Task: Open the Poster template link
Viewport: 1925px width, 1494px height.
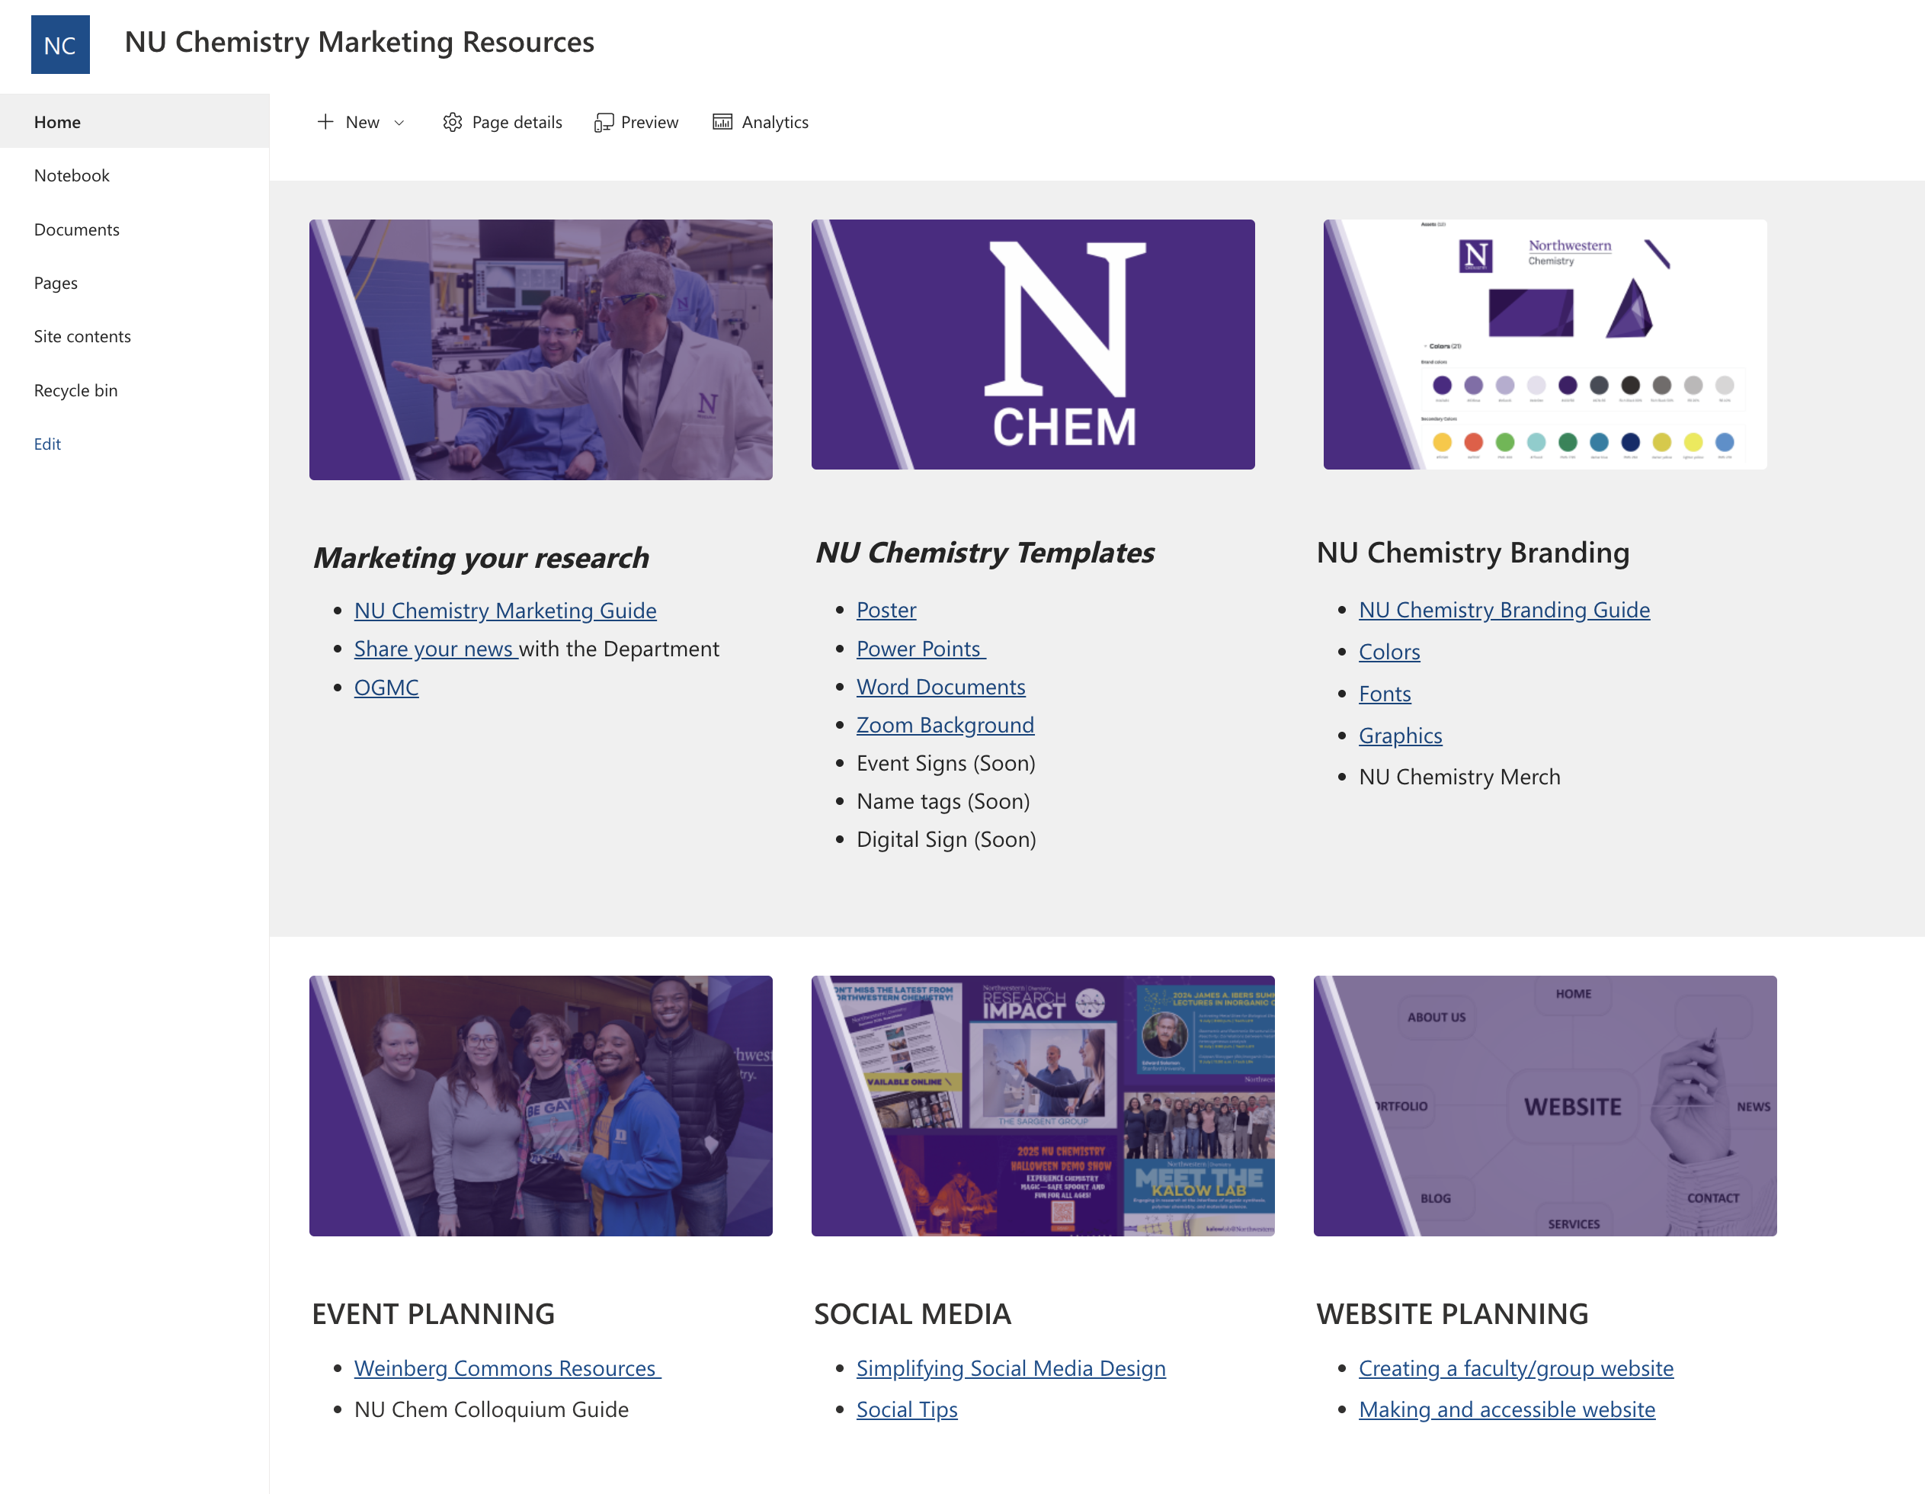Action: 886,609
